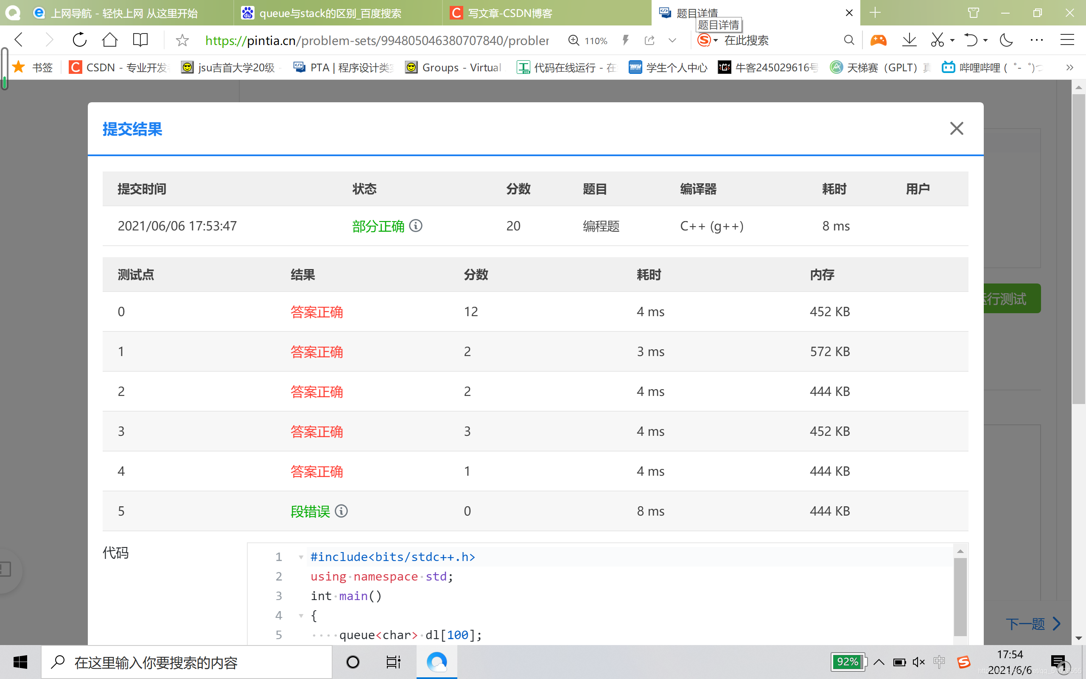Click the share page icon
This screenshot has width=1086, height=679.
pyautogui.click(x=649, y=40)
